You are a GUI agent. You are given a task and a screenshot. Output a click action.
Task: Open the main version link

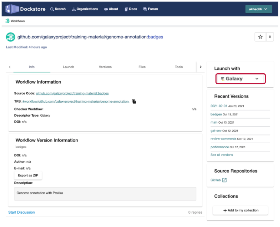click(x=214, y=122)
